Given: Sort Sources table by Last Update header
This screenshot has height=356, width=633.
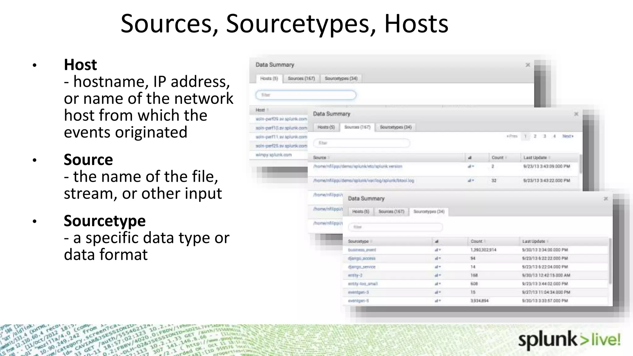Looking at the screenshot, I should pos(537,158).
